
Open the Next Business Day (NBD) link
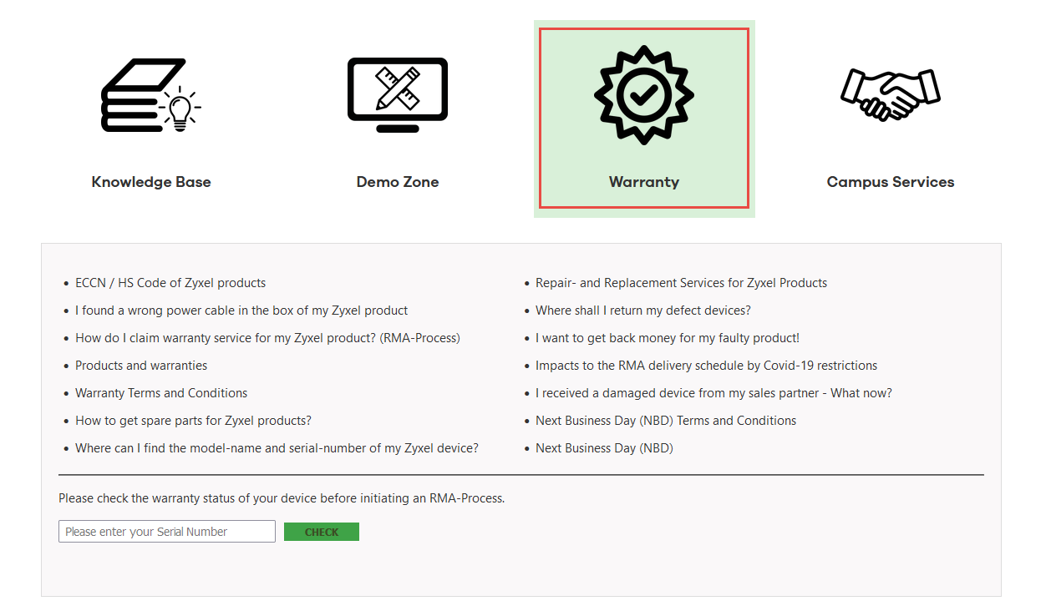coord(604,448)
